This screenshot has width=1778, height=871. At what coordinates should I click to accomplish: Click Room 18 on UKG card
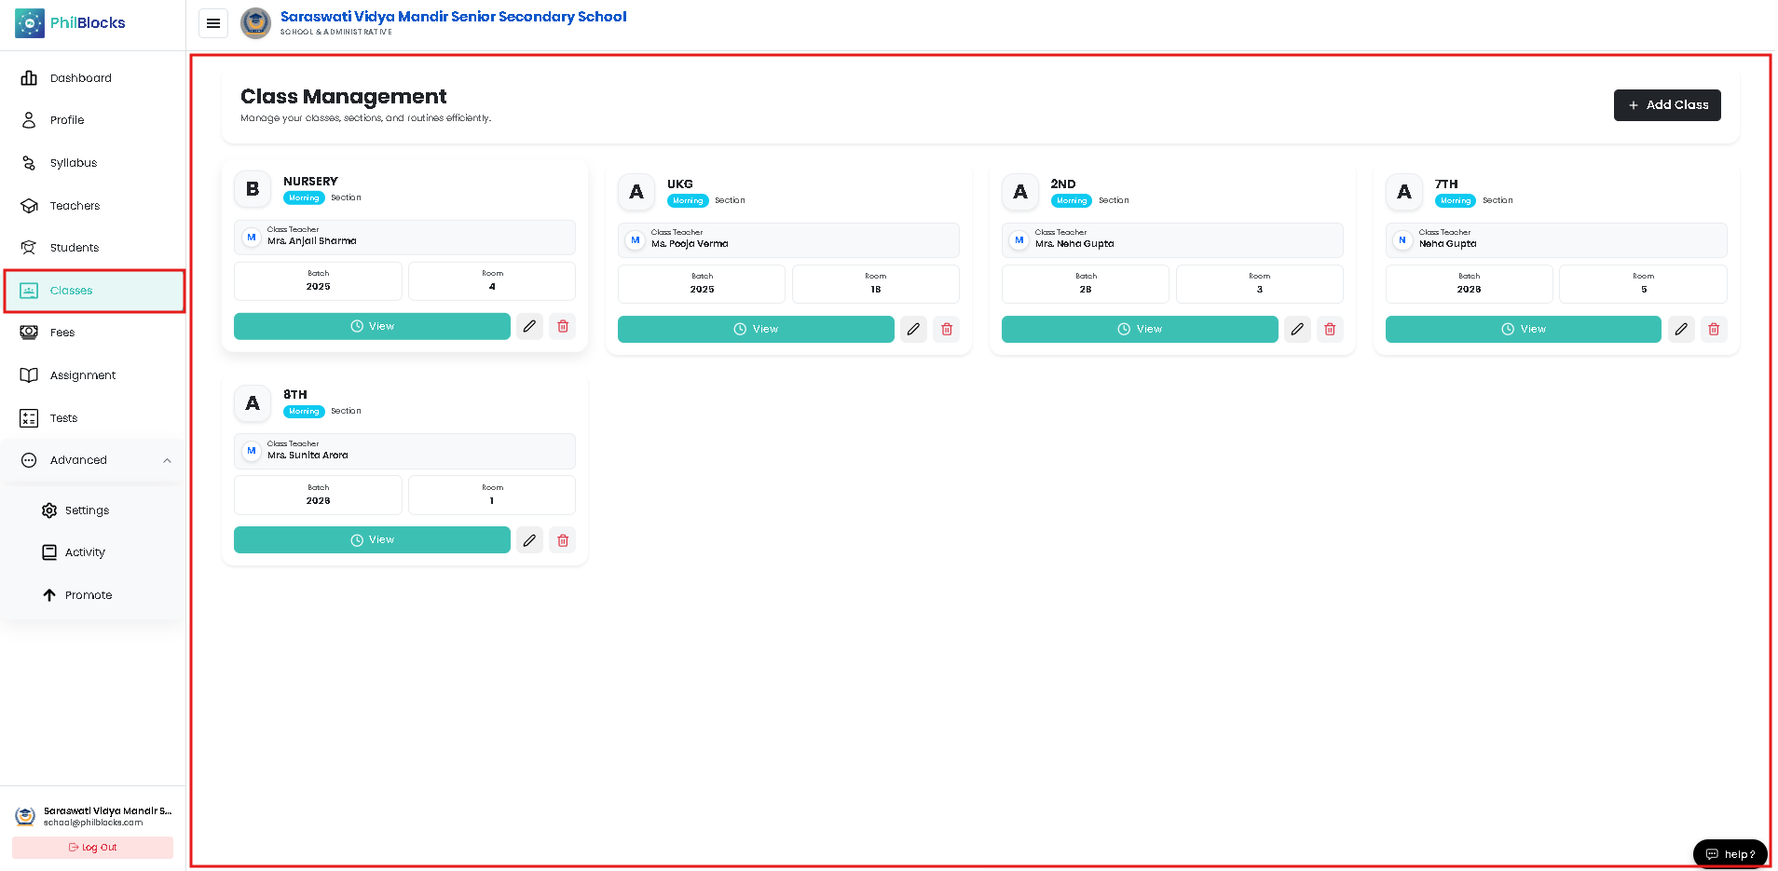(x=875, y=284)
